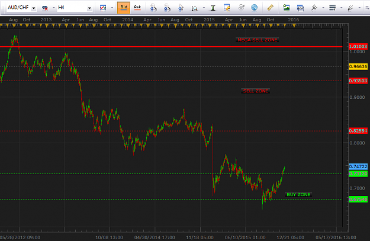Click the chart window with key icon
This screenshot has height=241, width=370.
pyautogui.click(x=227, y=8)
